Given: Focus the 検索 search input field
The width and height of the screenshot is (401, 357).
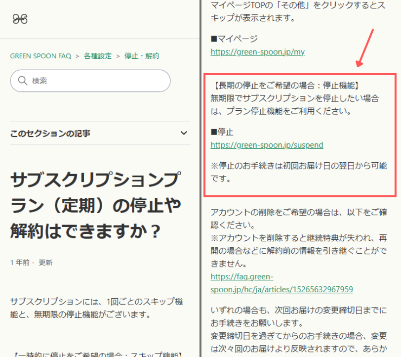Looking at the screenshot, I should 90,81.
